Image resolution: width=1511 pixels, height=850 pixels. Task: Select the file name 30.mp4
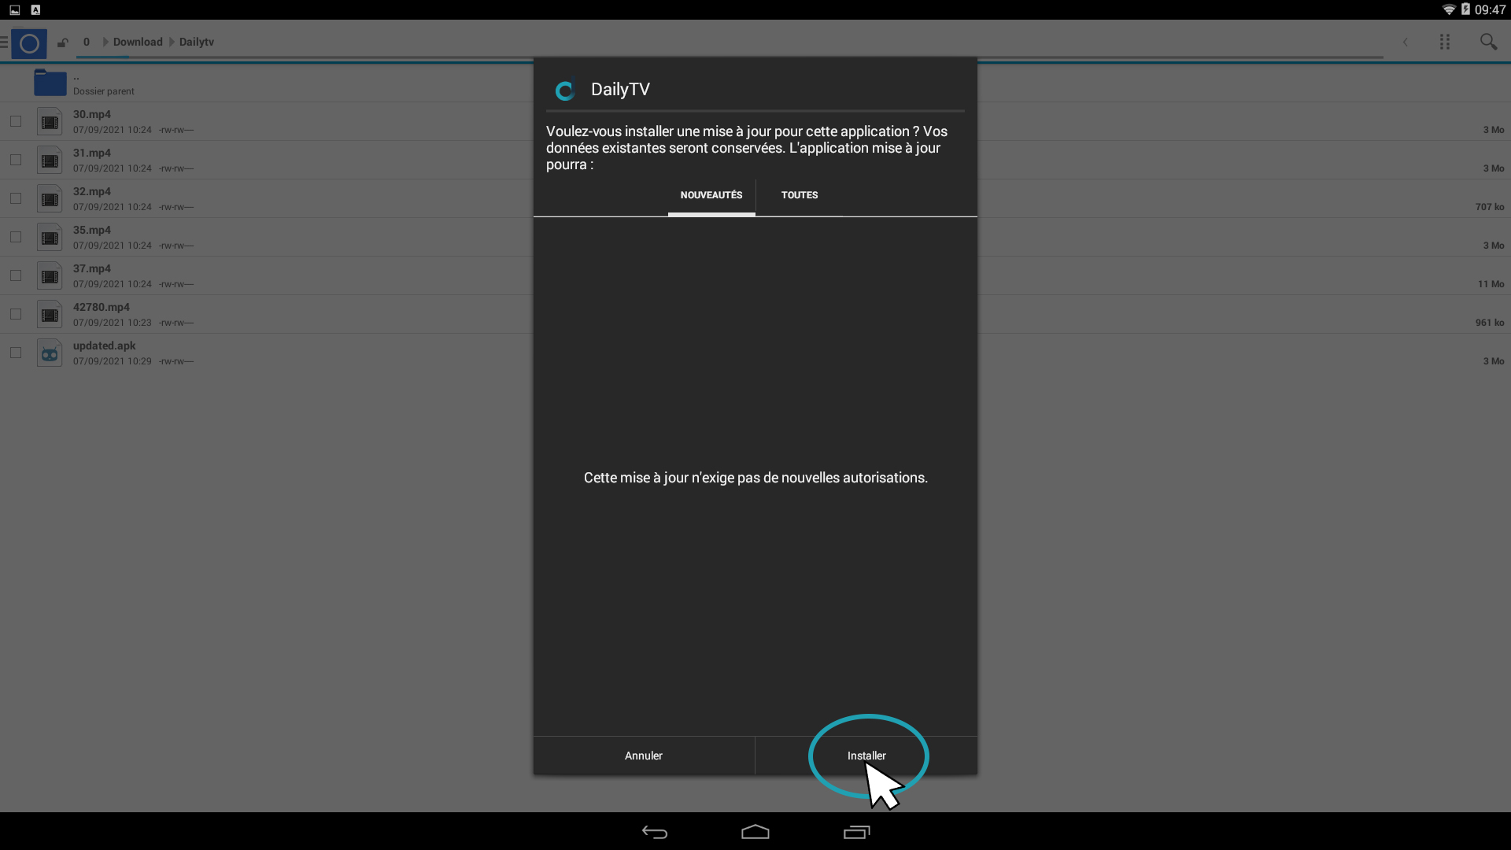click(92, 114)
